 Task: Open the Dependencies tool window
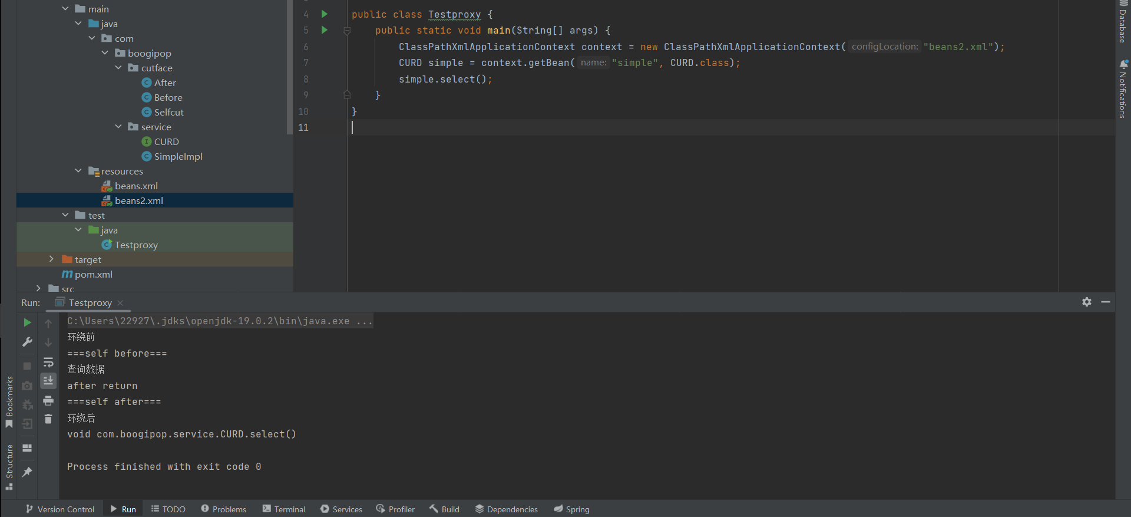pyautogui.click(x=507, y=509)
